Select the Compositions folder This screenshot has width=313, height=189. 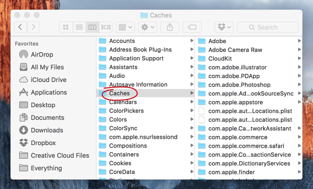pyautogui.click(x=146, y=146)
